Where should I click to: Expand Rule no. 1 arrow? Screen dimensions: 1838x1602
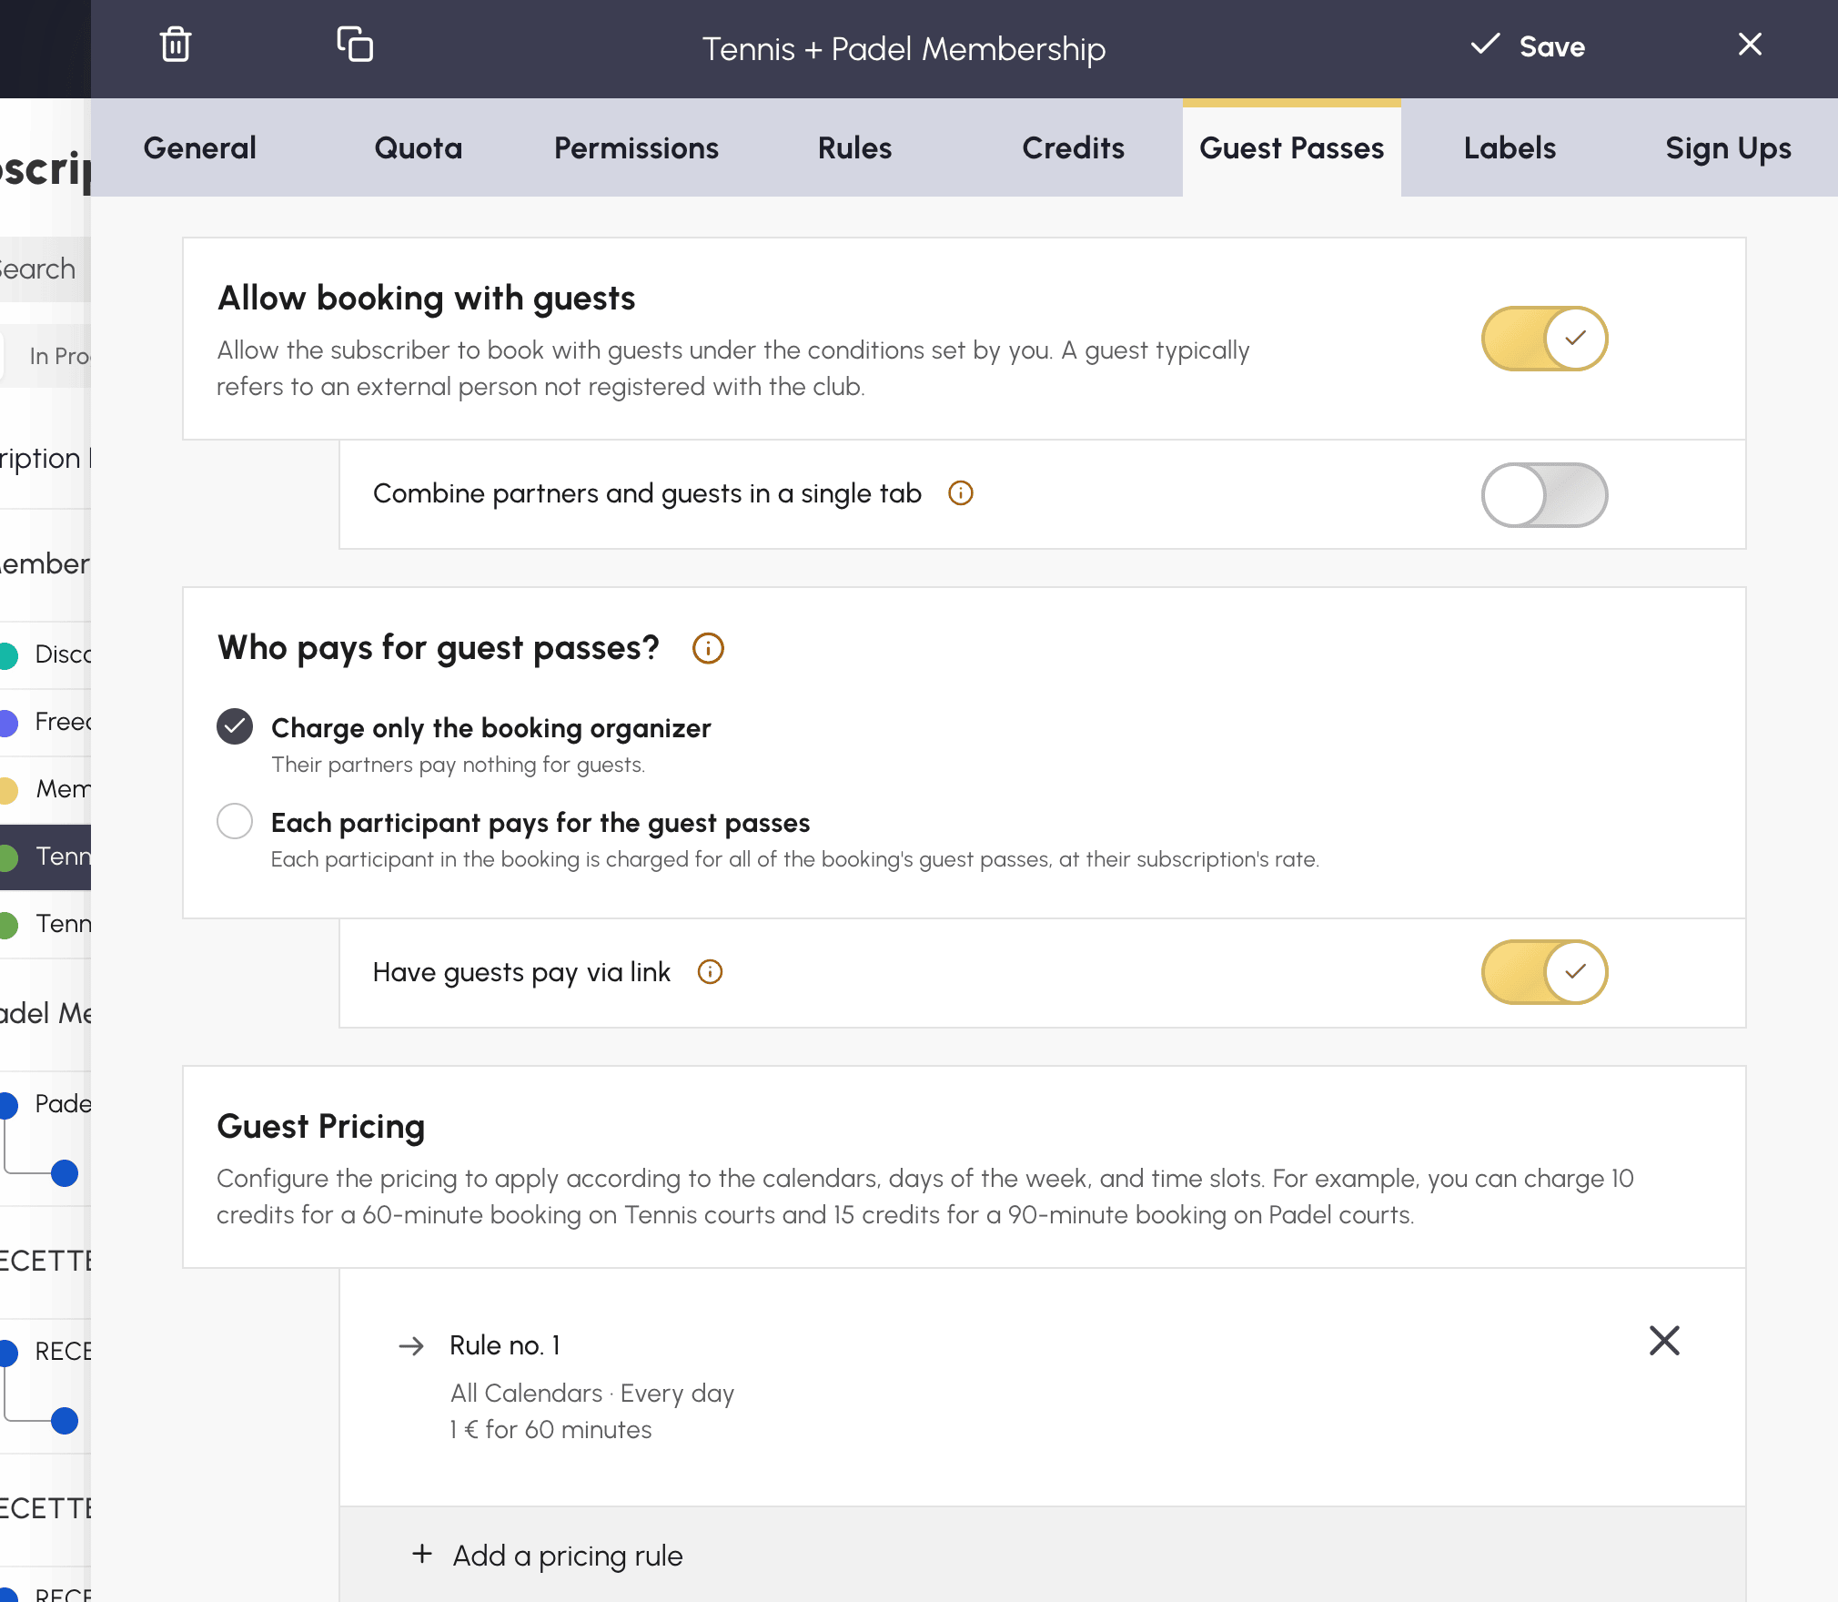click(411, 1346)
